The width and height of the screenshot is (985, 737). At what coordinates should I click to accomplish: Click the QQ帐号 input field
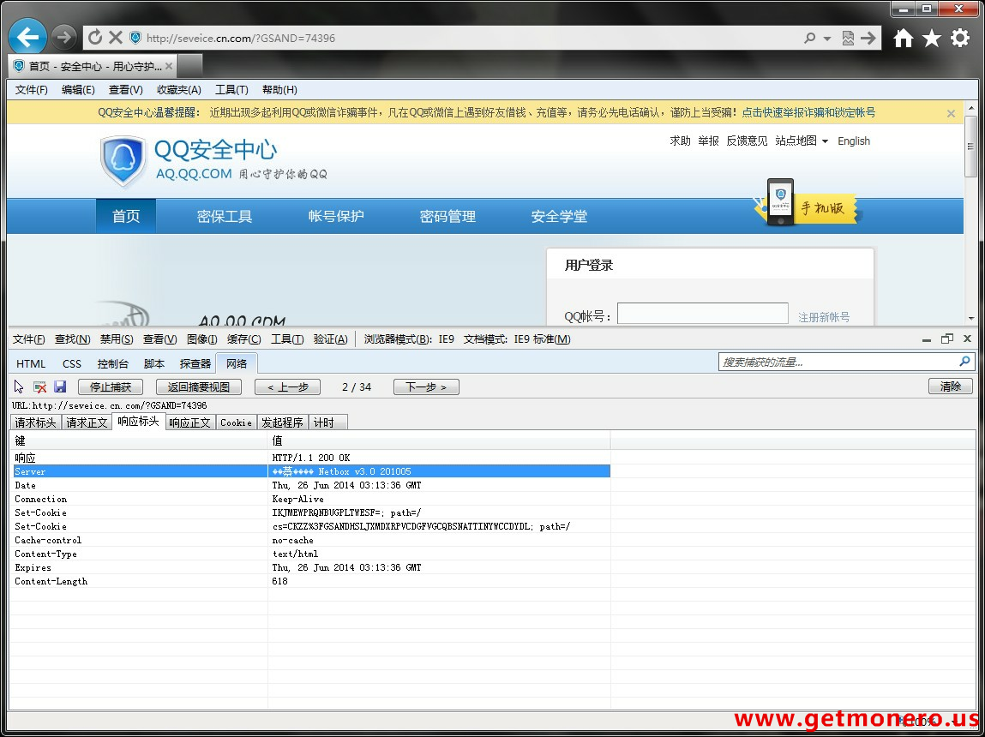702,314
